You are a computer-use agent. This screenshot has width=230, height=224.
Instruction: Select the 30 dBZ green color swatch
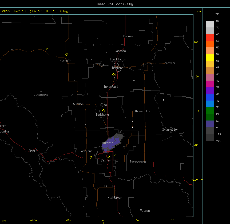[210, 110]
